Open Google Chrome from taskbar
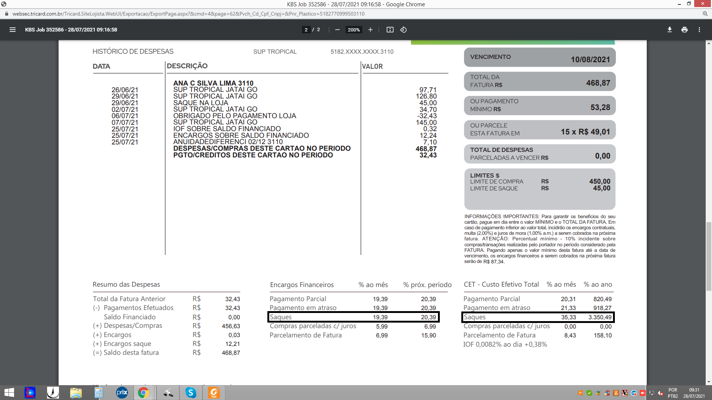Viewport: 712px width, 400px height. [x=144, y=393]
